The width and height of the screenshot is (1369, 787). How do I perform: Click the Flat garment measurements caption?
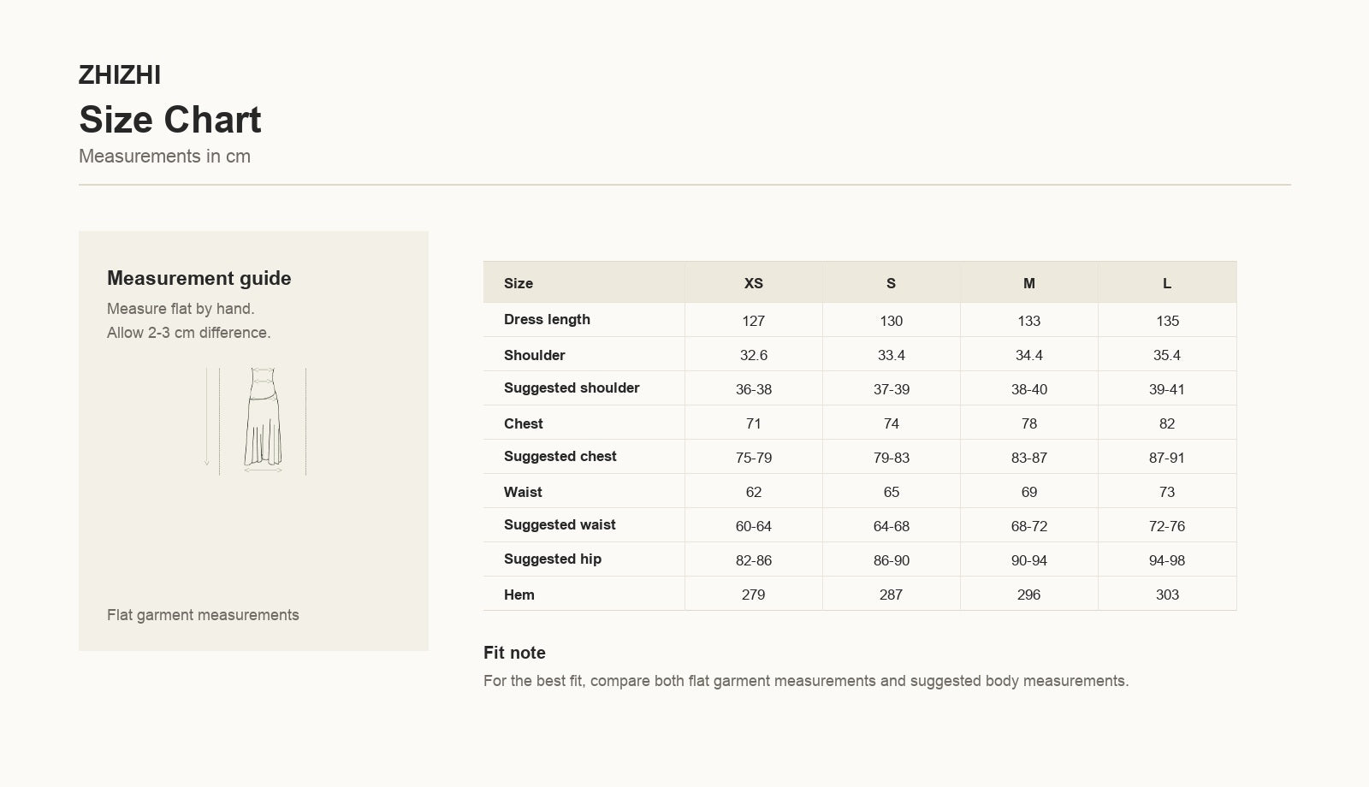coord(203,615)
